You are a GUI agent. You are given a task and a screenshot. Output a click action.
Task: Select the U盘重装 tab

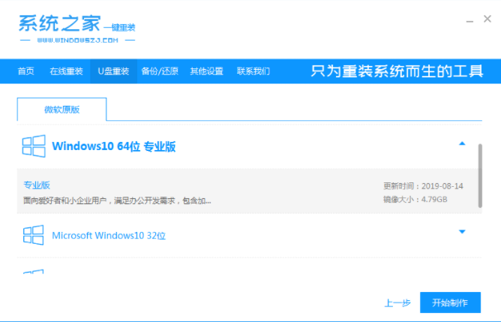point(113,71)
